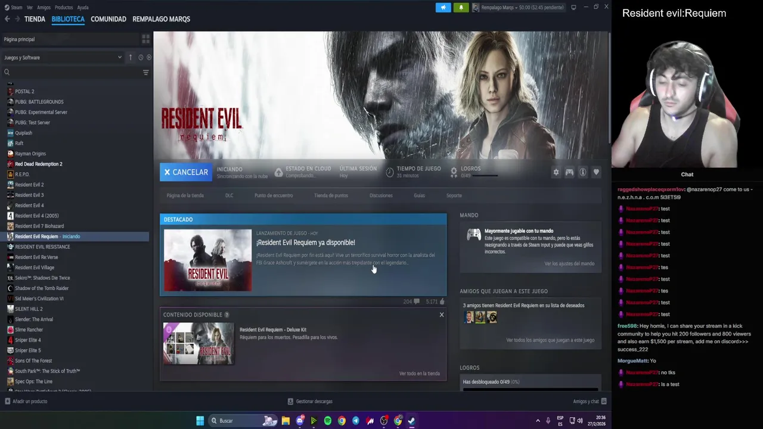Go to the COMUNIDAD tab
This screenshot has height=429, width=763.
pos(108,19)
